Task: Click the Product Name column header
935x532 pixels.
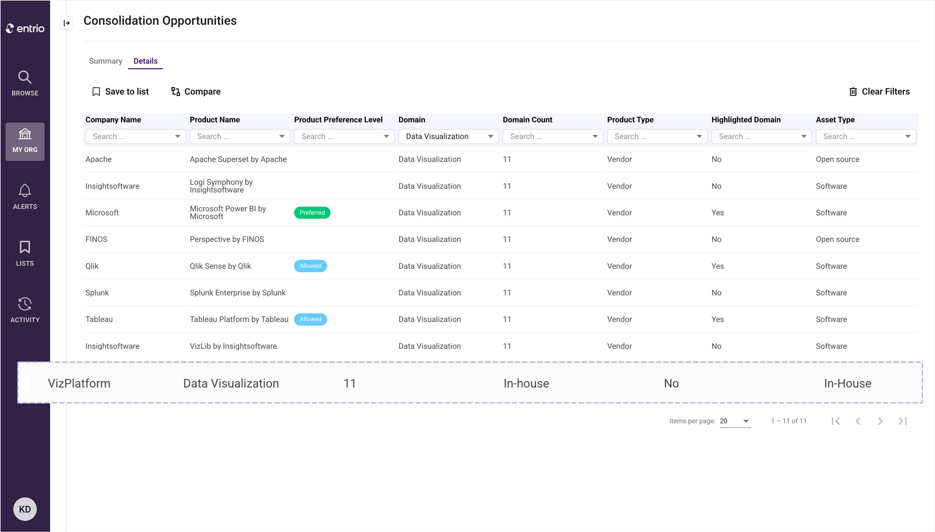Action: [x=215, y=120]
